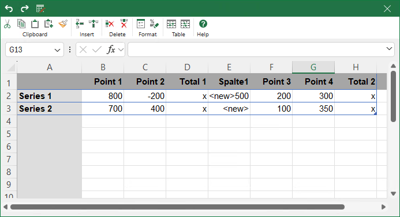
Task: Select column G header
Action: [313, 67]
